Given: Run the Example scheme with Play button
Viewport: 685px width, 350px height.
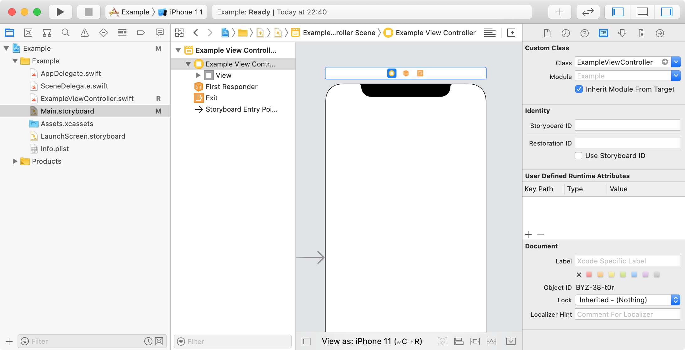Looking at the screenshot, I should pos(61,12).
